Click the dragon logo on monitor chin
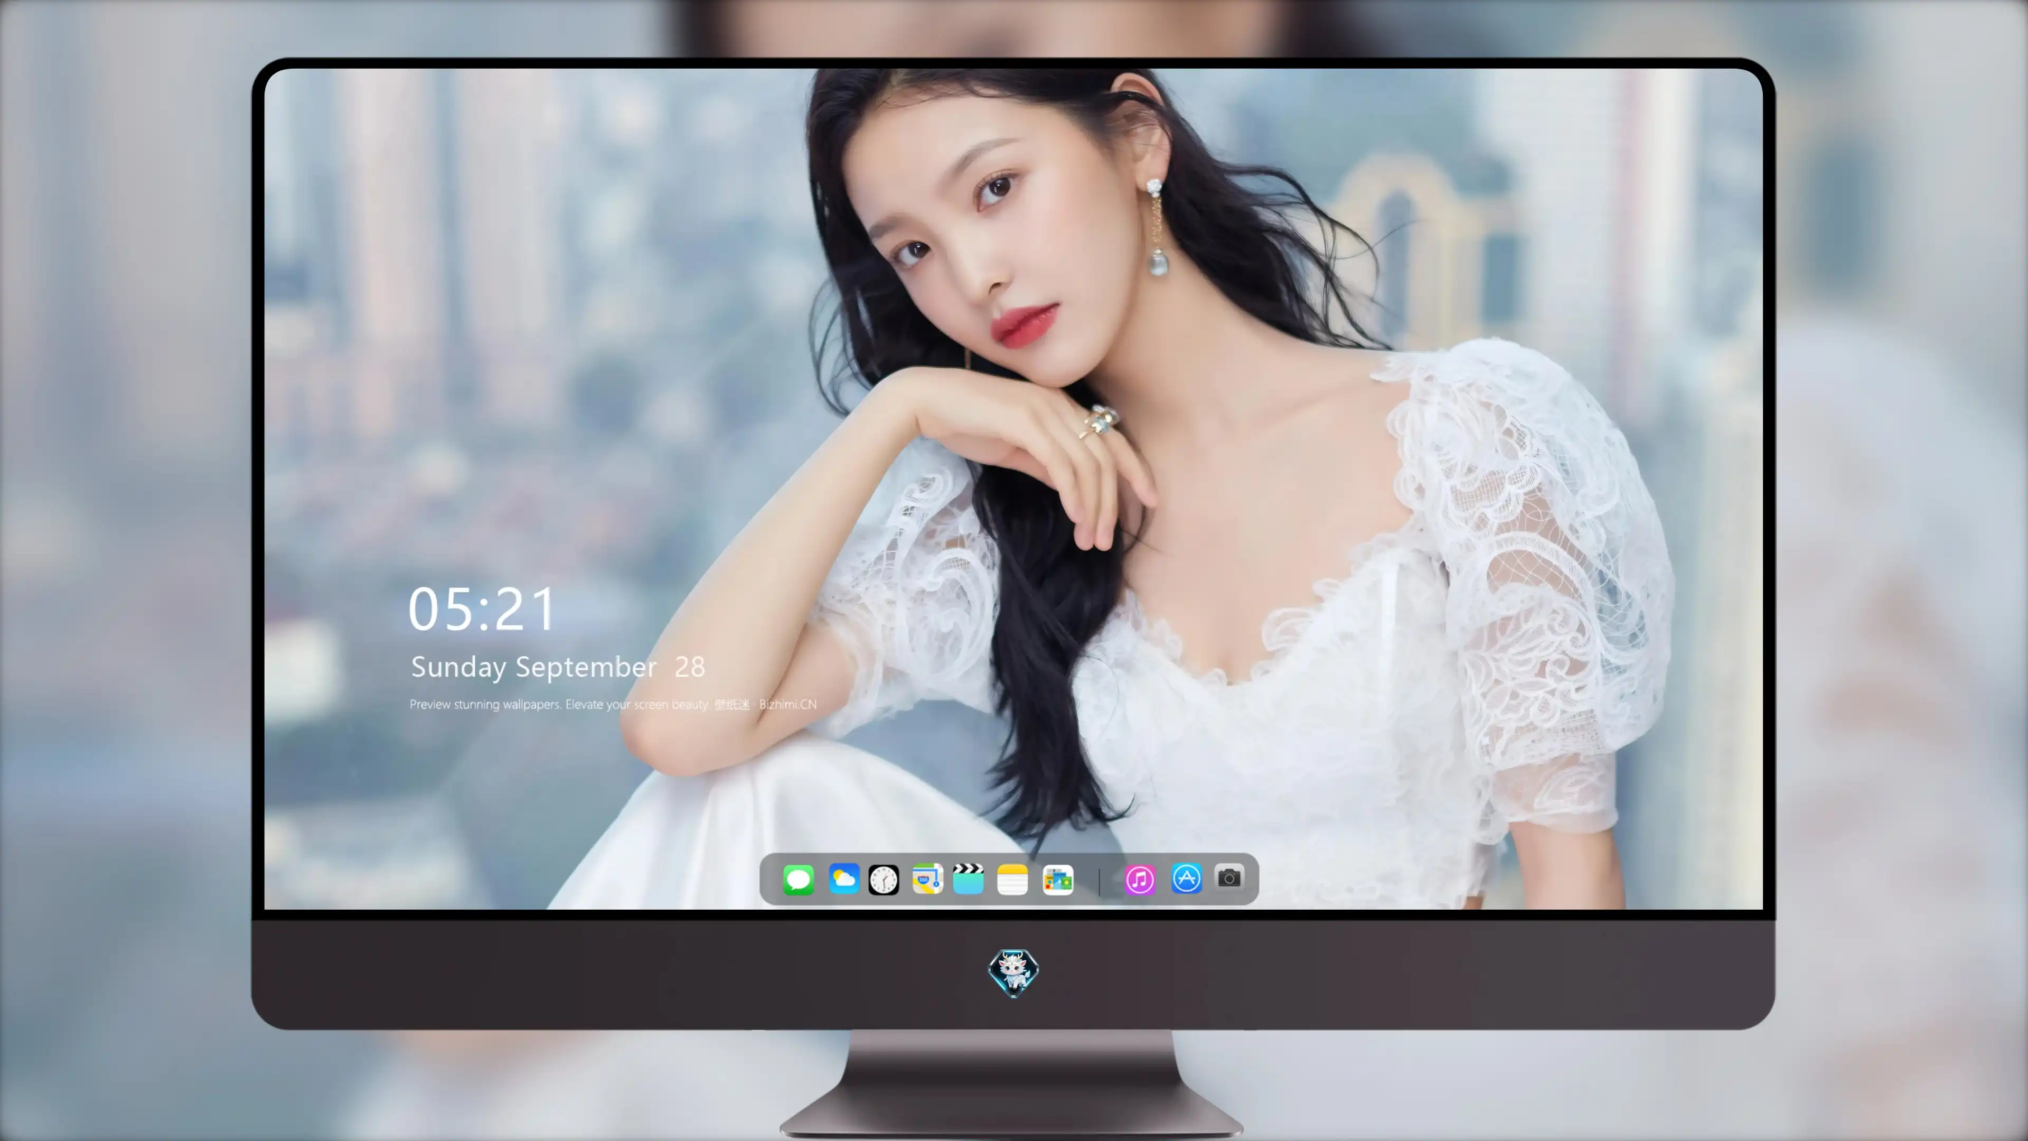 coord(1013,972)
